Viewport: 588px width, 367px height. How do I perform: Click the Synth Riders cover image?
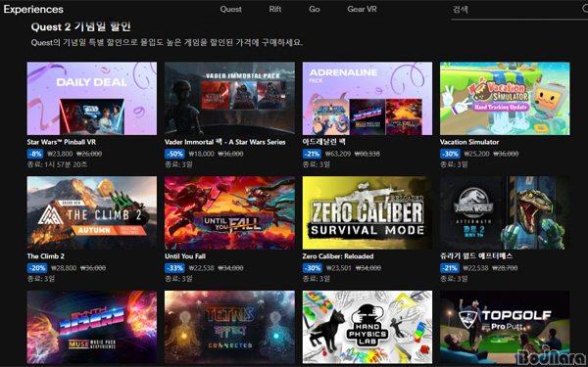click(x=92, y=327)
